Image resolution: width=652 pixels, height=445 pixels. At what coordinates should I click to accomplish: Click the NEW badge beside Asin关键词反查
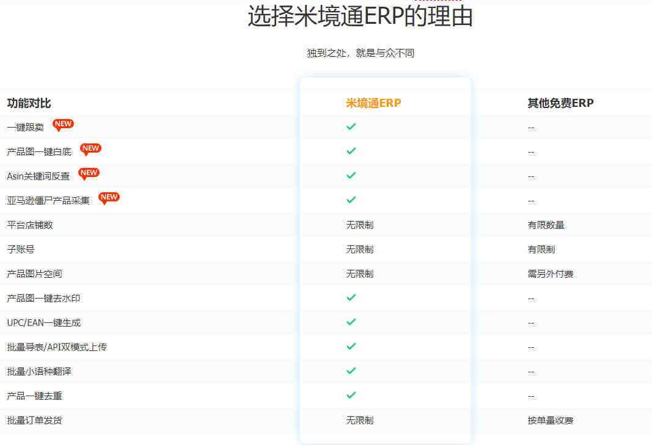click(89, 174)
